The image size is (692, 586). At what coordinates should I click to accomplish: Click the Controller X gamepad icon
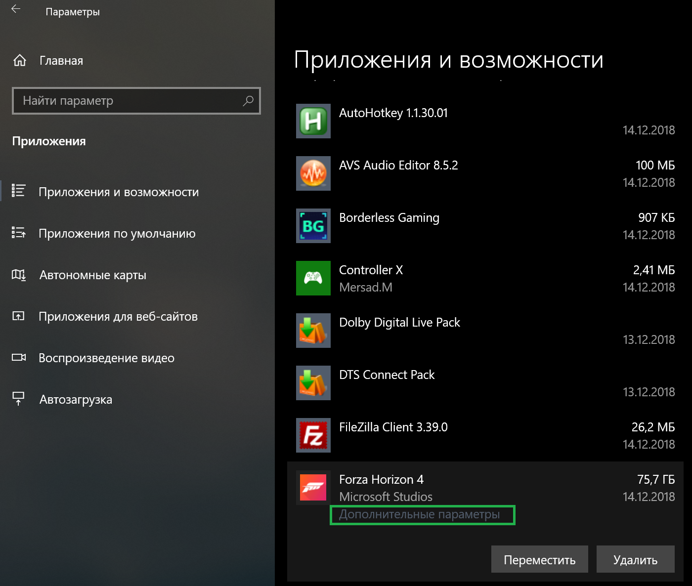(x=313, y=278)
